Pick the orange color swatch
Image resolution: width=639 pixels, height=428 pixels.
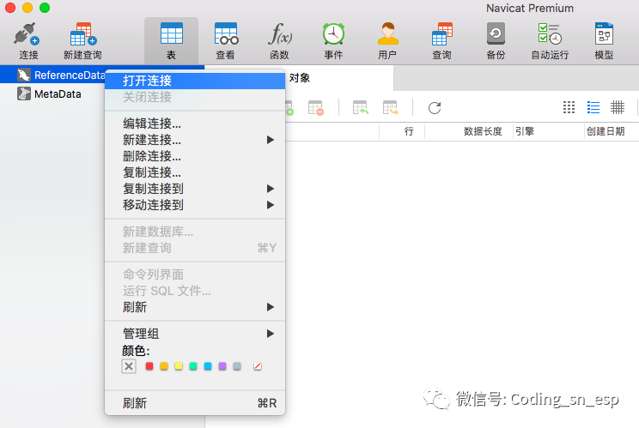click(164, 366)
